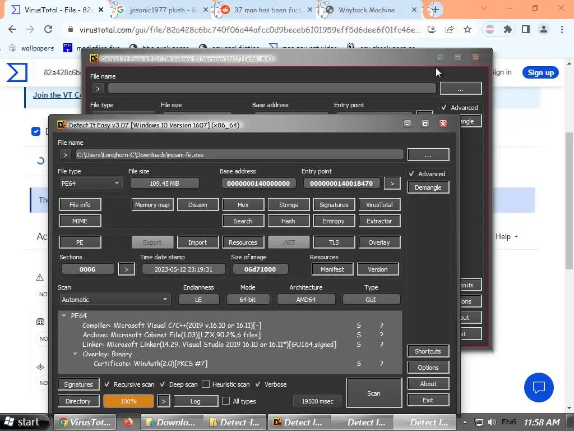Click the VirusTotal button in Detect It Easy

[x=379, y=204]
